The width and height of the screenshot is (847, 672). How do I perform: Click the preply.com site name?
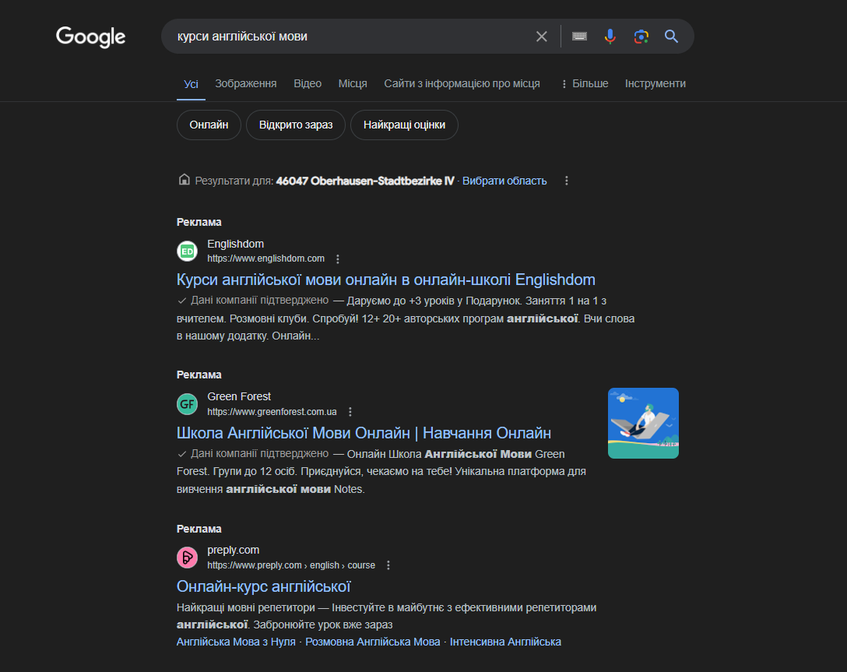pyautogui.click(x=234, y=550)
